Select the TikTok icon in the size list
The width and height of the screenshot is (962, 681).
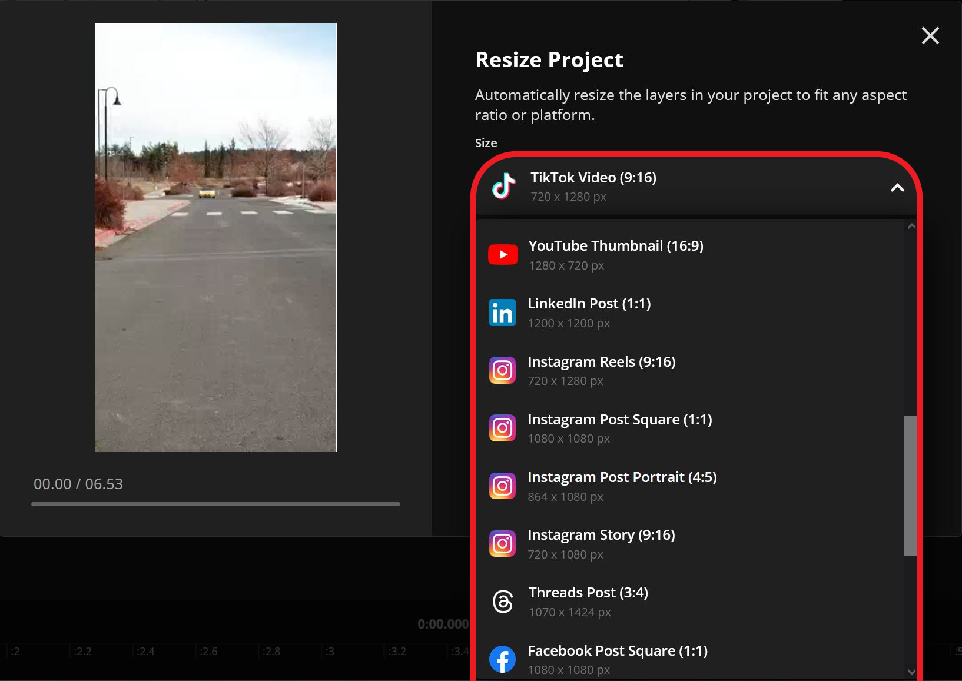[x=503, y=187]
